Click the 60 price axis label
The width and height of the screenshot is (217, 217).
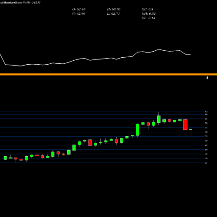click(x=206, y=132)
